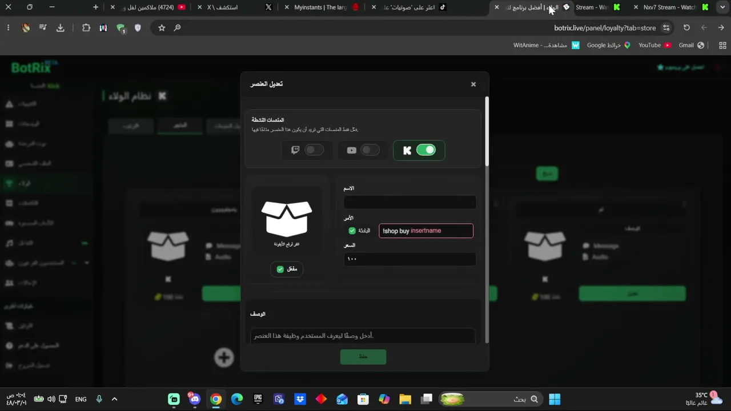The image size is (731, 411).
Task: Reload the page
Action: (686, 27)
